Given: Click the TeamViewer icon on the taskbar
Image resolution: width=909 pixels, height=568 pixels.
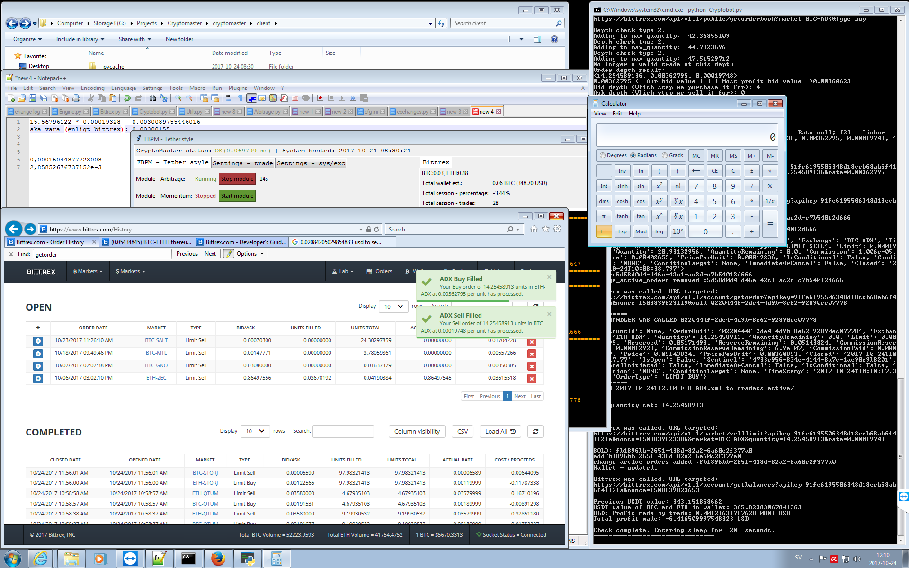Looking at the screenshot, I should pyautogui.click(x=130, y=559).
